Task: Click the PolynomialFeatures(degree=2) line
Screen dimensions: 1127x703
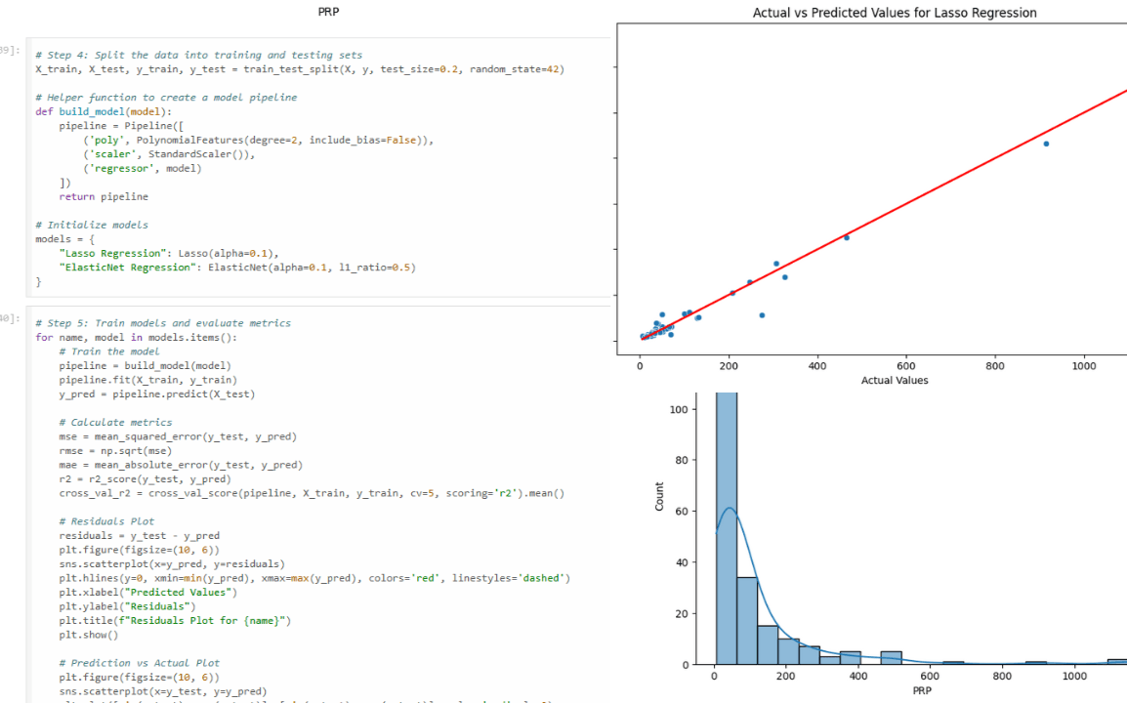Action: click(x=258, y=141)
